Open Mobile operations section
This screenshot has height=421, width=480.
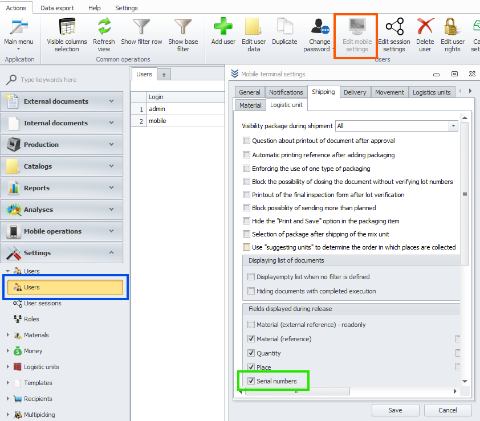coord(62,231)
